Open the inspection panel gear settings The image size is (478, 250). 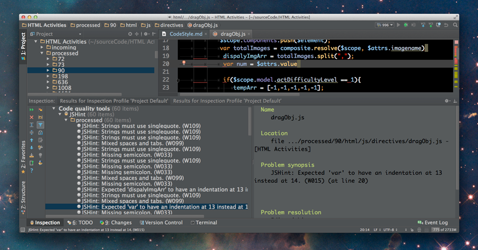447,101
